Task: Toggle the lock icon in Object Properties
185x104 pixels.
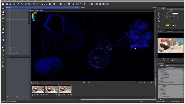Action: coord(173,25)
